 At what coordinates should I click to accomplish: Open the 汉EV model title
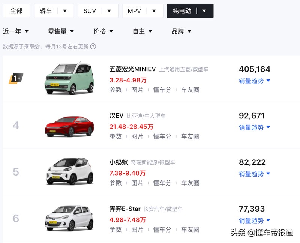point(116,116)
